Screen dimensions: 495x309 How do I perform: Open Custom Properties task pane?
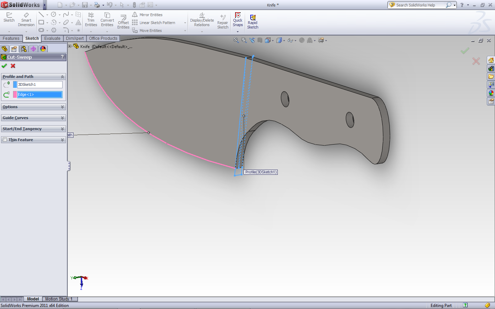491,101
